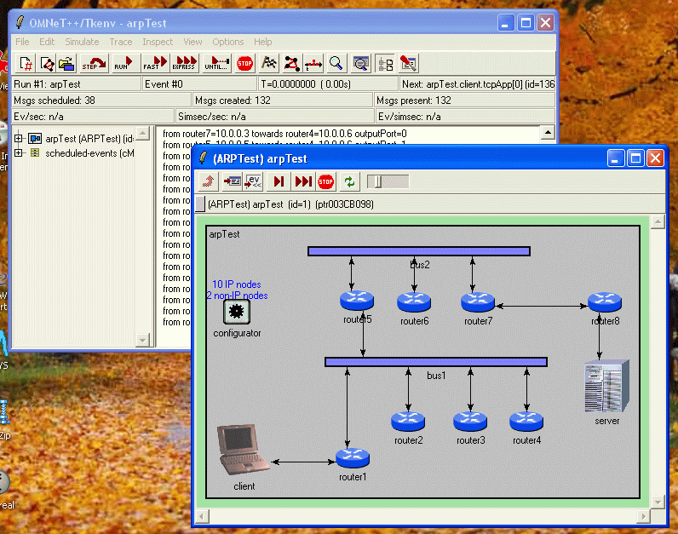Screen dimensions: 678x534
Task: Click the new run toolbar icon
Action: (26, 64)
